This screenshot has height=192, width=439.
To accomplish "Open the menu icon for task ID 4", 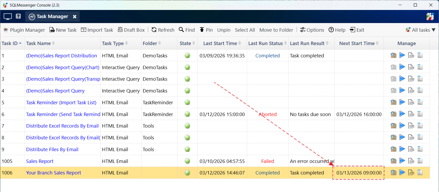I will pyautogui.click(x=420, y=90).
